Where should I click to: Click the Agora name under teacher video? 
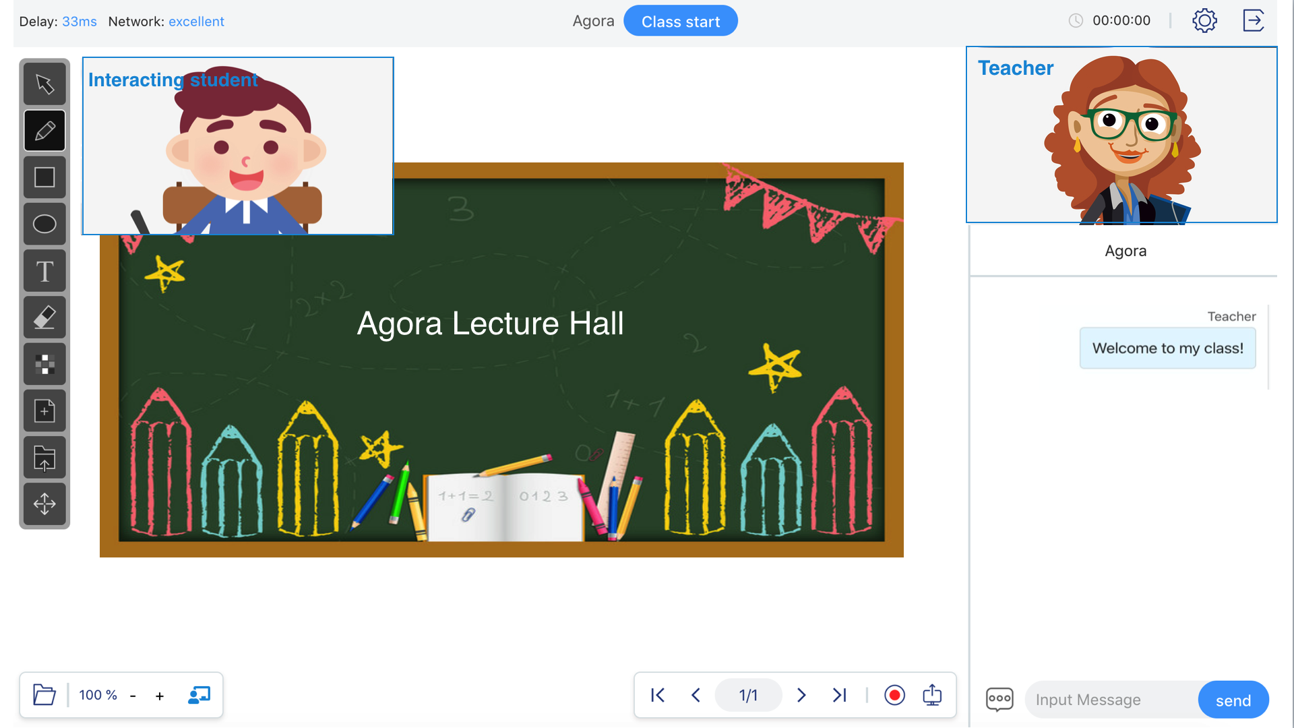coord(1126,251)
